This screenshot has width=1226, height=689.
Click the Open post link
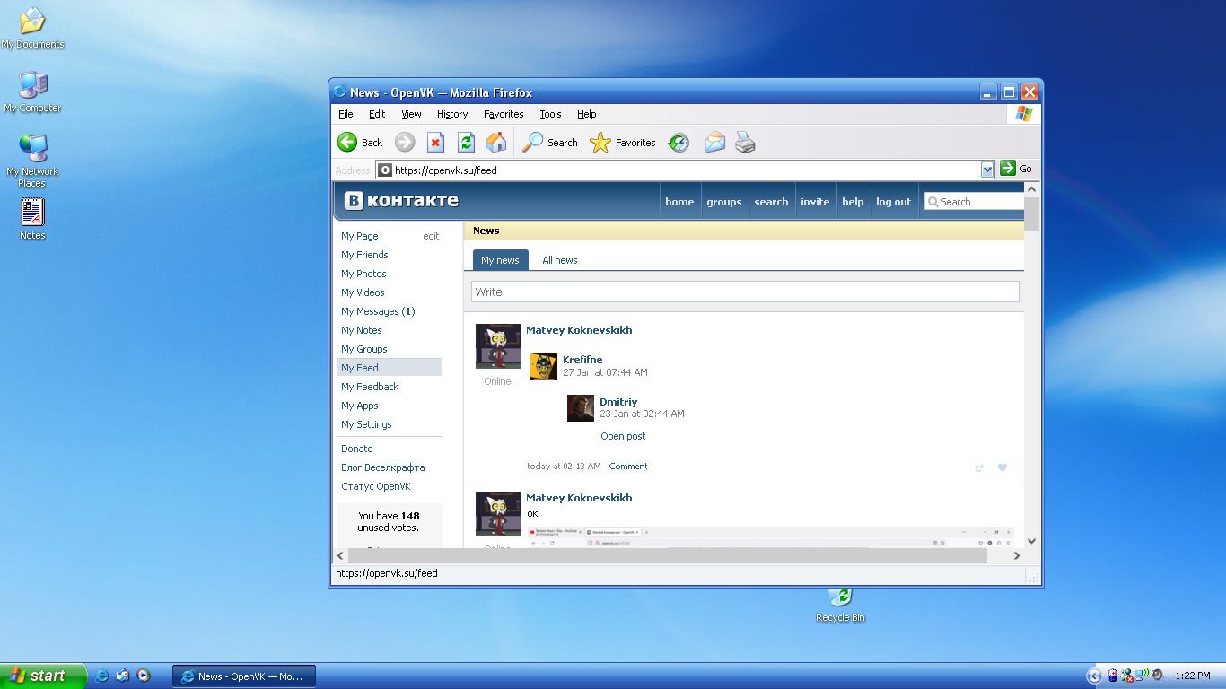(623, 436)
